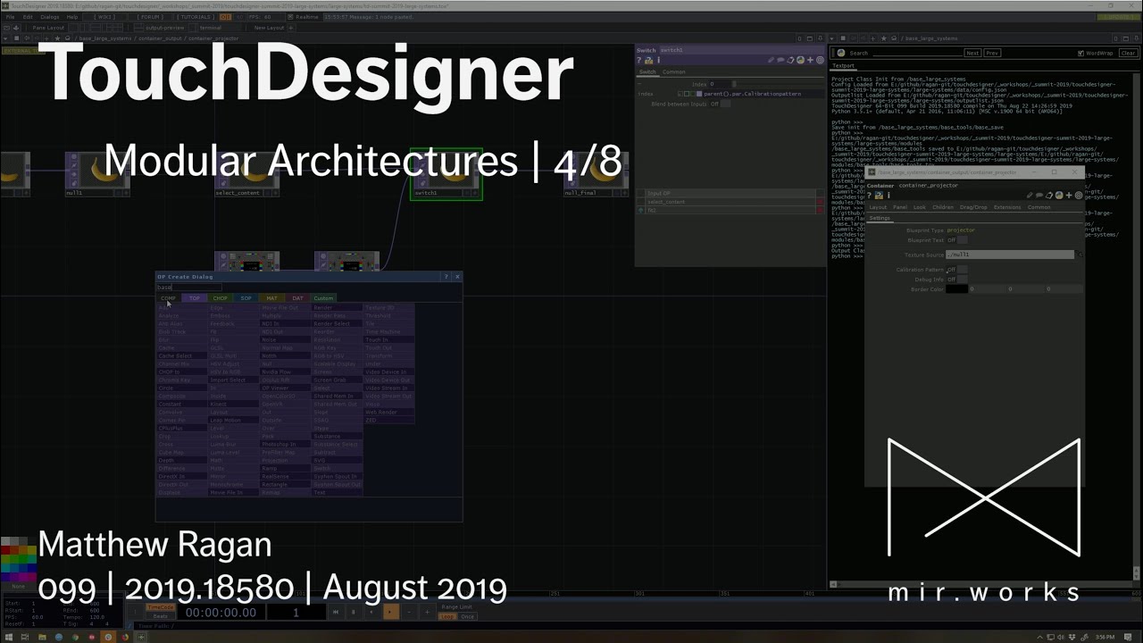Open Extensions page in container_projector parameters
Screen dimensions: 1143x643
click(x=1007, y=207)
